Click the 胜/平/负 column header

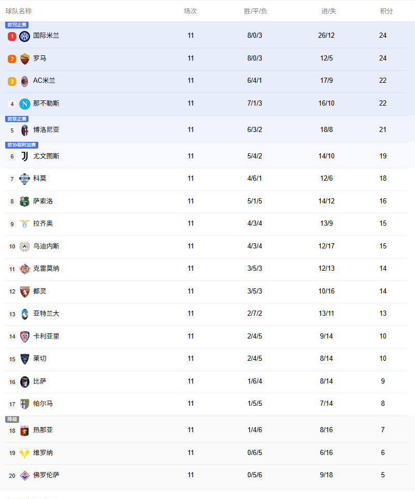pos(255,11)
